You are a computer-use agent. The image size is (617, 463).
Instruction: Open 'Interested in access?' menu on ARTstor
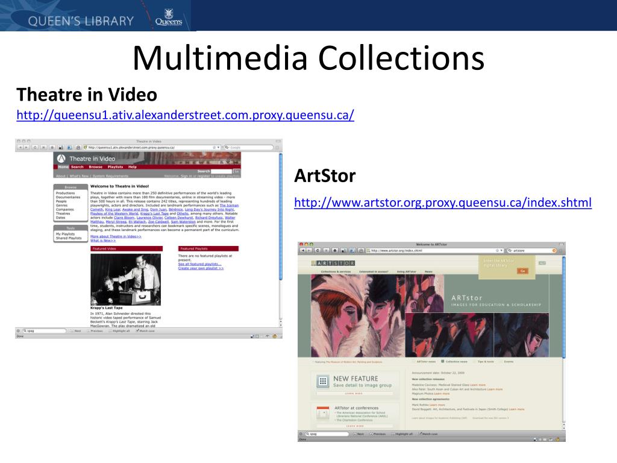tap(374, 272)
